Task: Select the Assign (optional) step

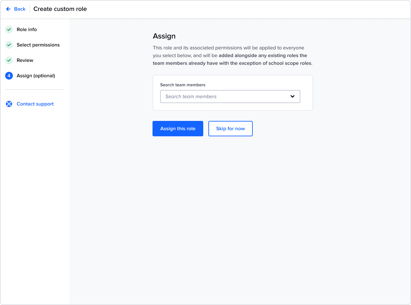Action: click(36, 76)
